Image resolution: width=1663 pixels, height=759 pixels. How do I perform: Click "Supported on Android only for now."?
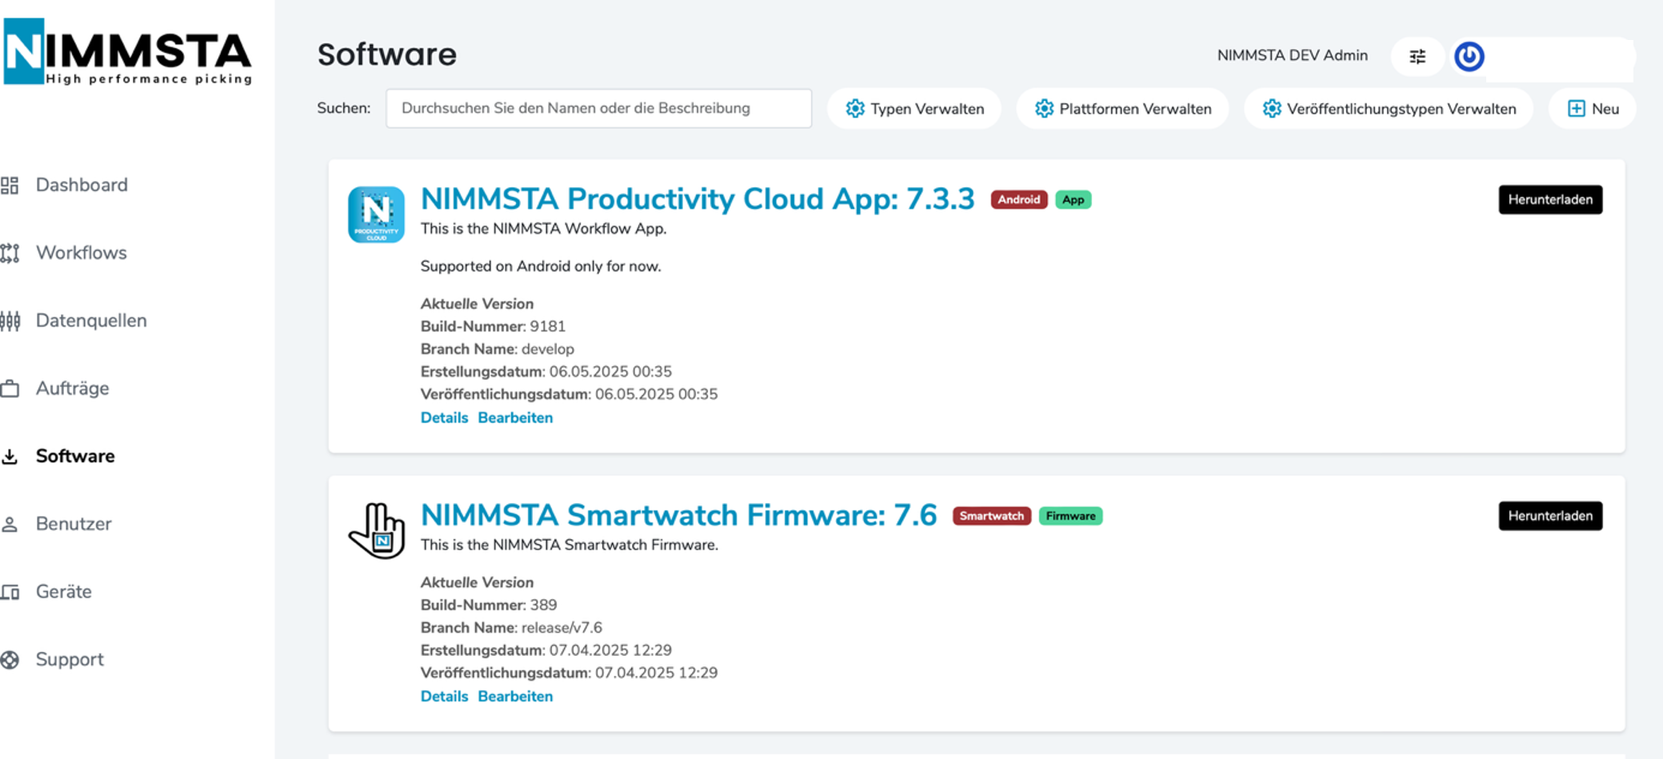tap(541, 266)
